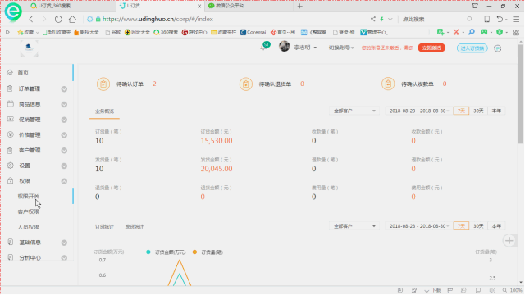Click the browser hamburger menu icon
Image resolution: width=525 pixels, height=295 pixels.
pyautogui.click(x=516, y=20)
